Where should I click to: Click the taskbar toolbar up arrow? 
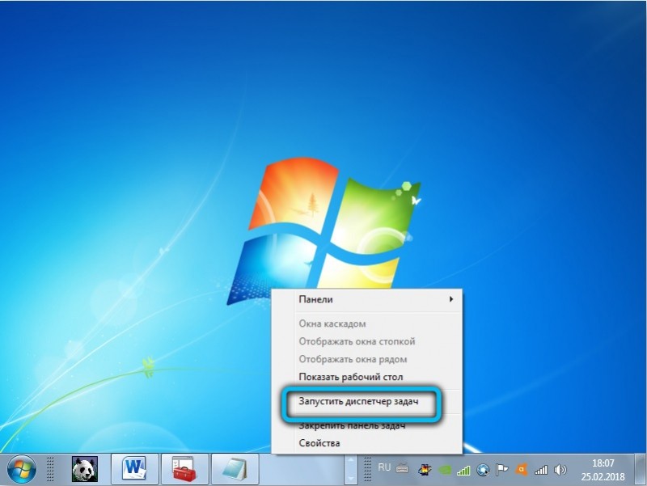coord(350,459)
